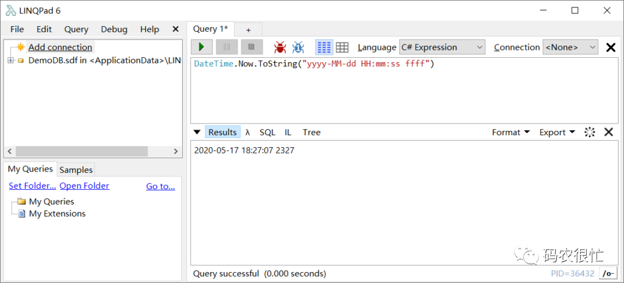
Task: Select the My Queries tab
Action: [x=30, y=169]
